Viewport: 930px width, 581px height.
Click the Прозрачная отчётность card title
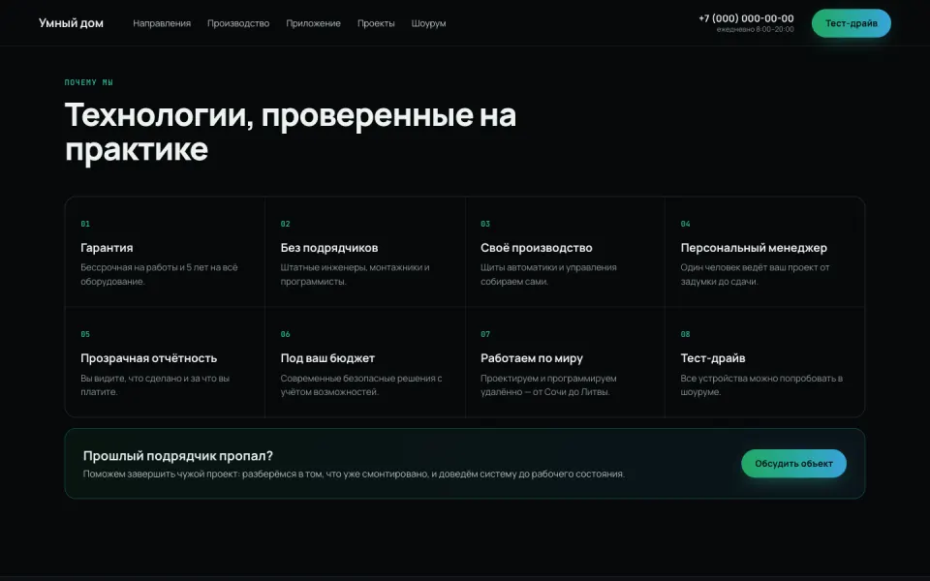pyautogui.click(x=149, y=358)
